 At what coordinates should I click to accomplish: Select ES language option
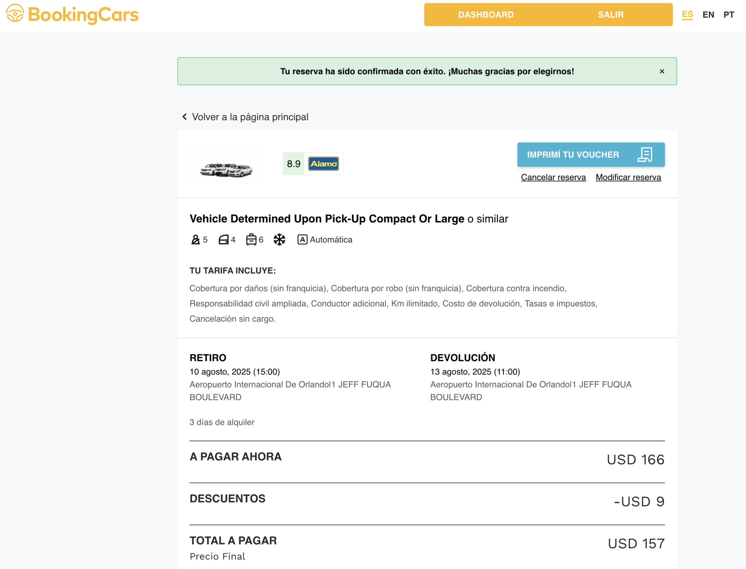click(687, 15)
